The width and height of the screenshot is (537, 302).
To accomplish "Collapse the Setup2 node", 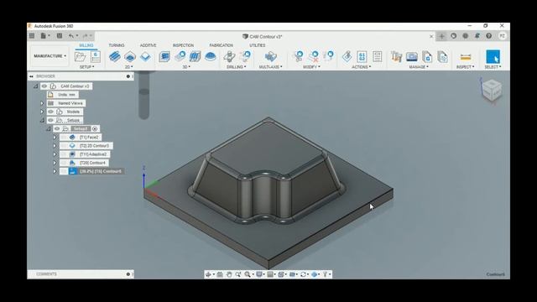I will click(x=49, y=128).
